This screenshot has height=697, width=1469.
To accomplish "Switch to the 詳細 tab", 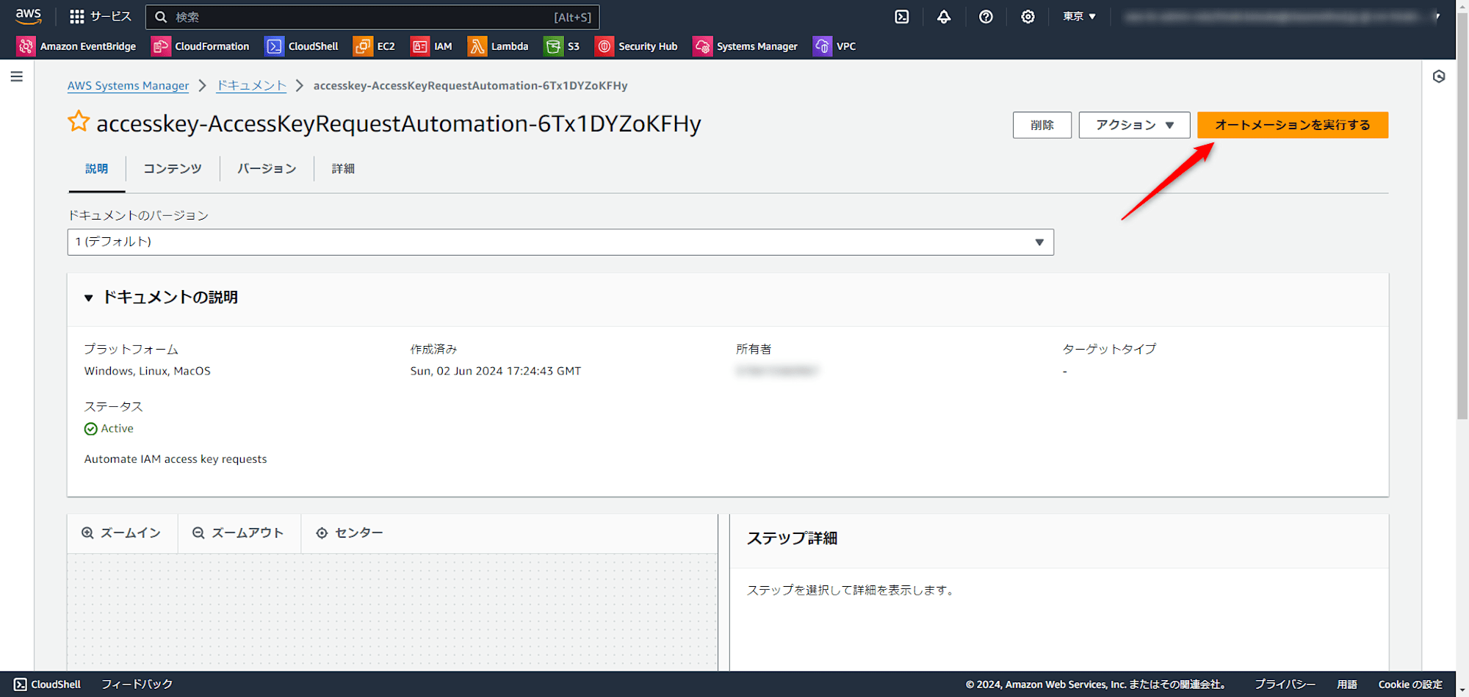I will 343,169.
